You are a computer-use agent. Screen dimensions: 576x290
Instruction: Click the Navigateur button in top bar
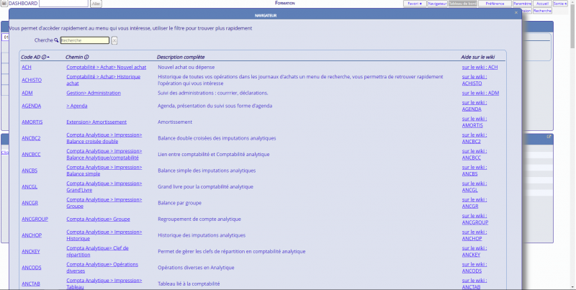[x=436, y=4]
